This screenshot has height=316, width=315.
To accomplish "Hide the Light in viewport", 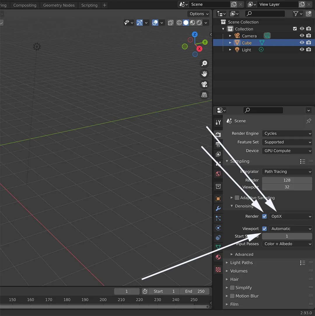I will (x=302, y=49).
